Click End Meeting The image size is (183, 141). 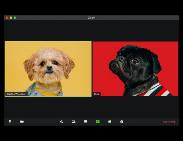tap(169, 122)
